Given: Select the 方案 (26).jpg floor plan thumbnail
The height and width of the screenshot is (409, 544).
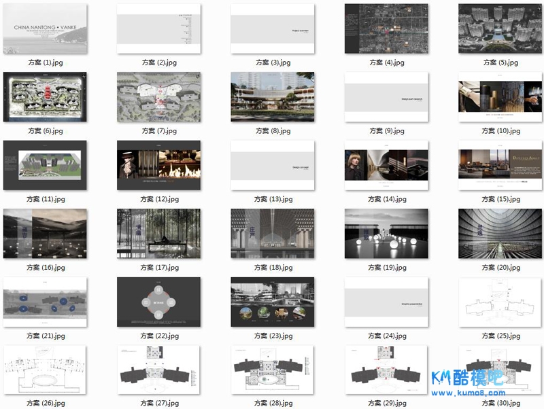Looking at the screenshot, I should point(45,370).
